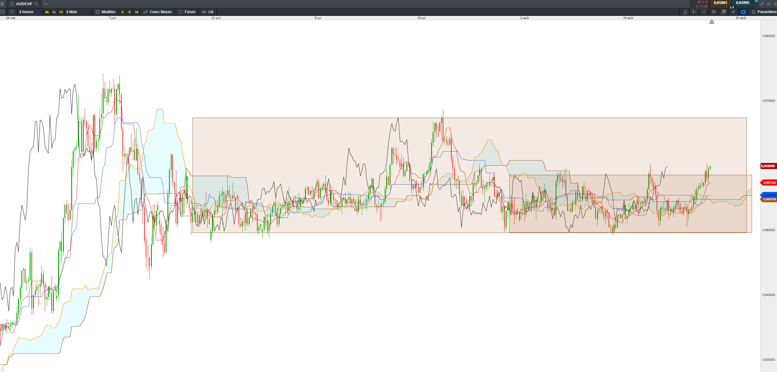The height and width of the screenshot is (372, 777).
Task: Open the chart layout grid icon
Action: 12,12
